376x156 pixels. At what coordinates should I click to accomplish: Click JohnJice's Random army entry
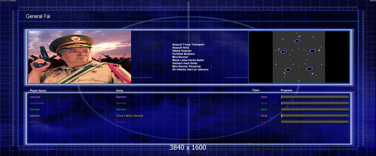coord(121,97)
